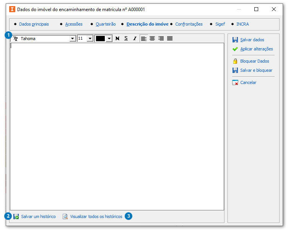Click the black font color swatch
The width and height of the screenshot is (288, 231).
tap(100, 39)
